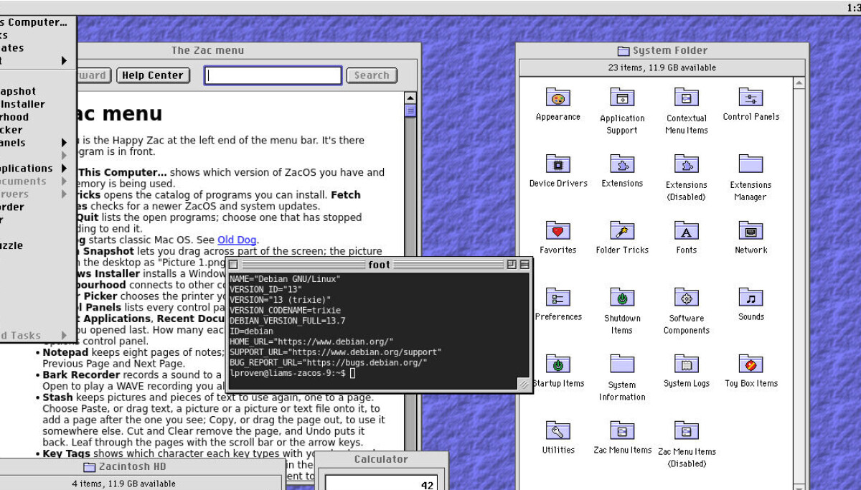Click the Forward button in help viewer
The height and width of the screenshot is (490, 861).
coord(93,75)
